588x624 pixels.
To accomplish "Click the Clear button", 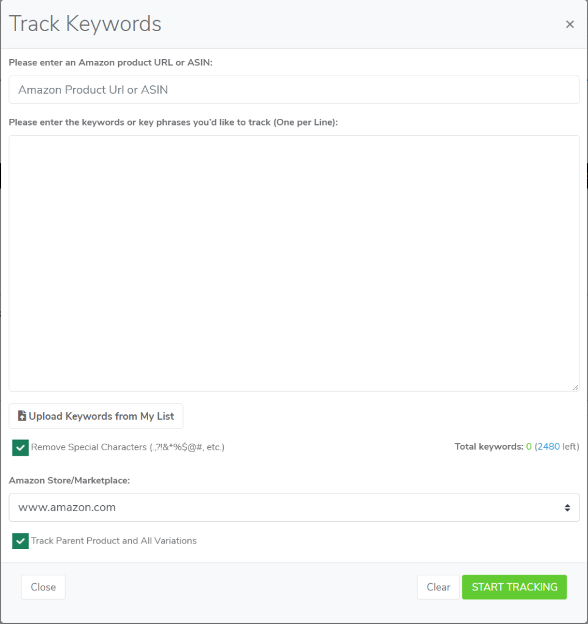I will click(x=438, y=587).
